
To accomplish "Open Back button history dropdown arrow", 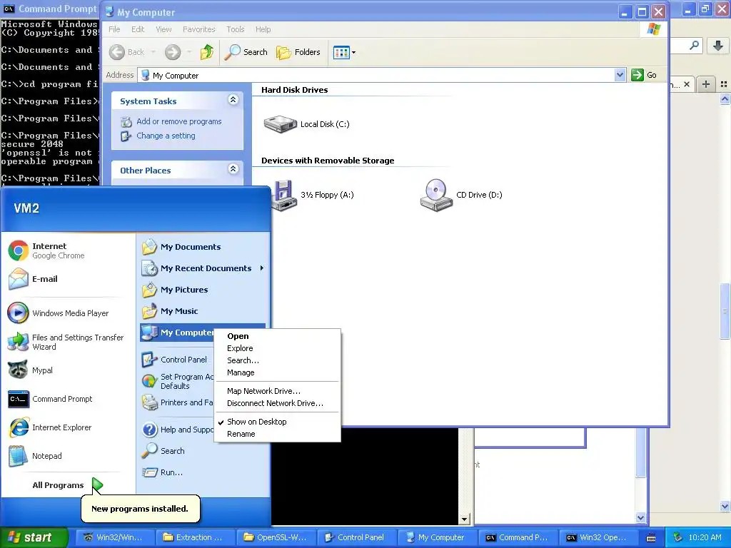I will pos(153,52).
